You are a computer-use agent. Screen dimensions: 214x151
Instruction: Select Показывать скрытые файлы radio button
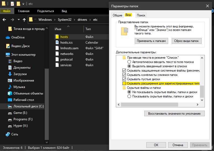(129, 96)
